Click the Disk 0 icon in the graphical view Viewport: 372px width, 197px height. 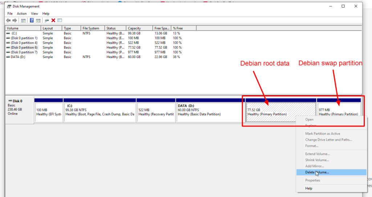coord(10,101)
